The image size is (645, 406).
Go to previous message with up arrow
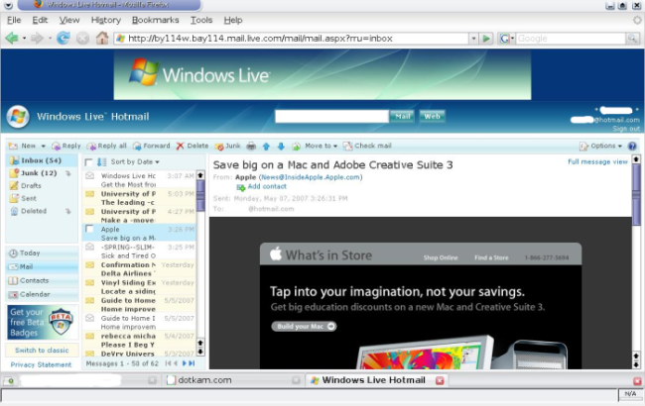tap(266, 147)
